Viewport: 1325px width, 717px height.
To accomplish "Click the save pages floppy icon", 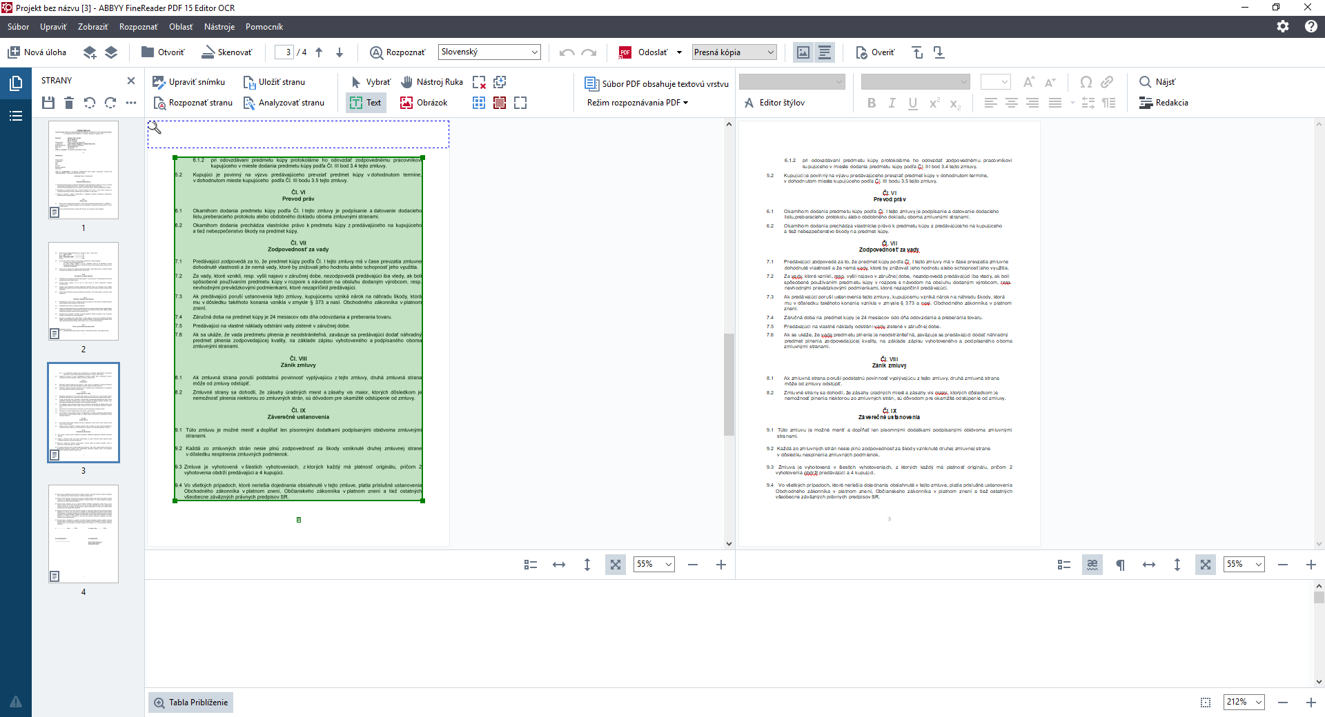I will 48,103.
